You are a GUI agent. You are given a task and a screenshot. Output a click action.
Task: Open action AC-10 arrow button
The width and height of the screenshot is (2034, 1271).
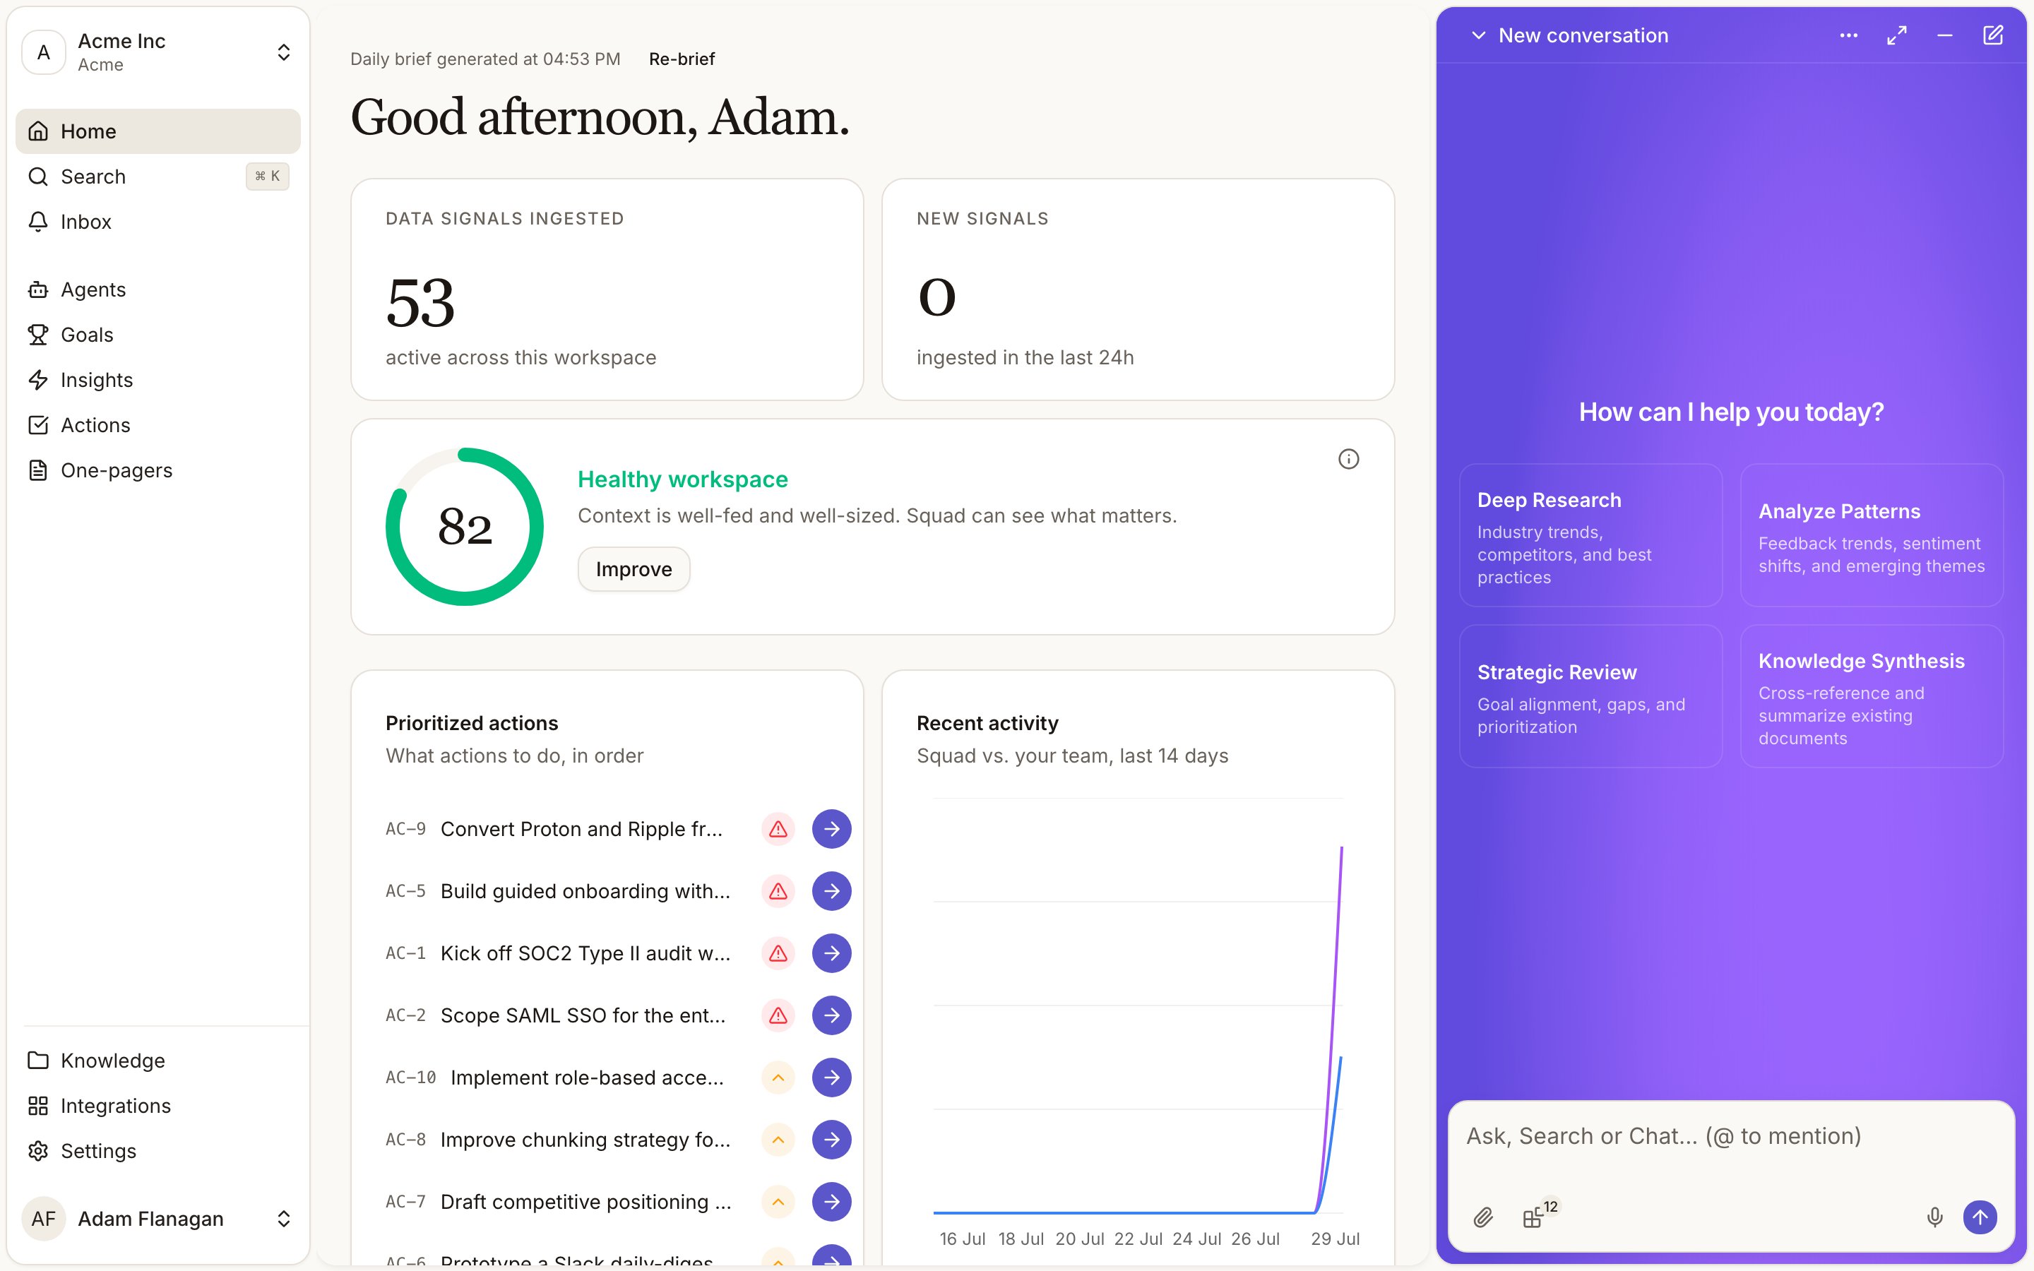[x=831, y=1078]
